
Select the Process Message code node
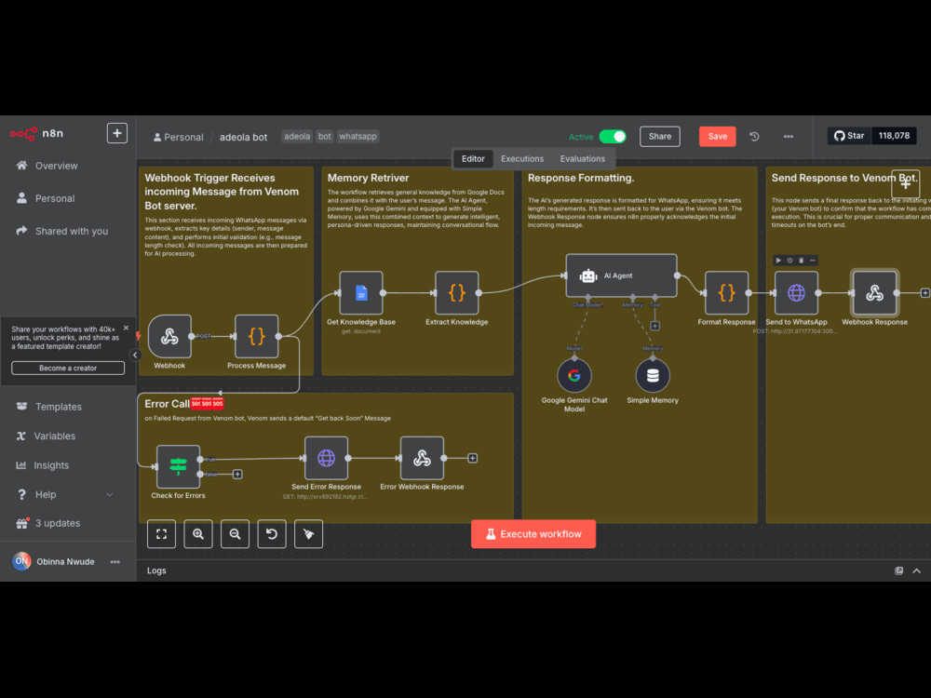tap(257, 337)
